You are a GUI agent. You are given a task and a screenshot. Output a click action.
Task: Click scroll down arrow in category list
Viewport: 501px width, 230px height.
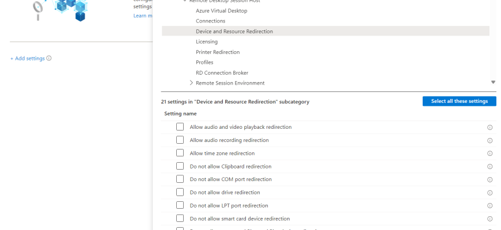click(x=493, y=82)
